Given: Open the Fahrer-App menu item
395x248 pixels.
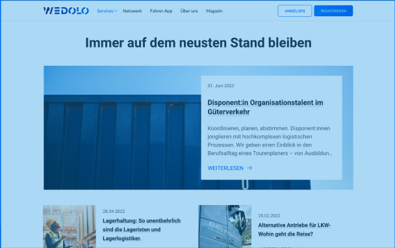Looking at the screenshot, I should 161,11.
